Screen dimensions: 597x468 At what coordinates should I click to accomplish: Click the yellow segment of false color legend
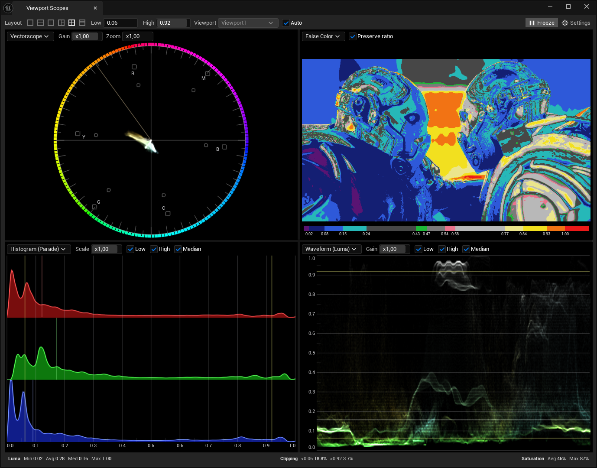pyautogui.click(x=535, y=228)
